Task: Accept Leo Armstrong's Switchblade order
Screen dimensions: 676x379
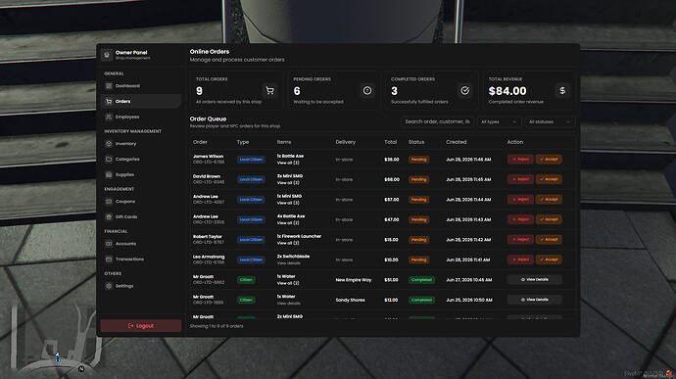Action: (x=549, y=260)
